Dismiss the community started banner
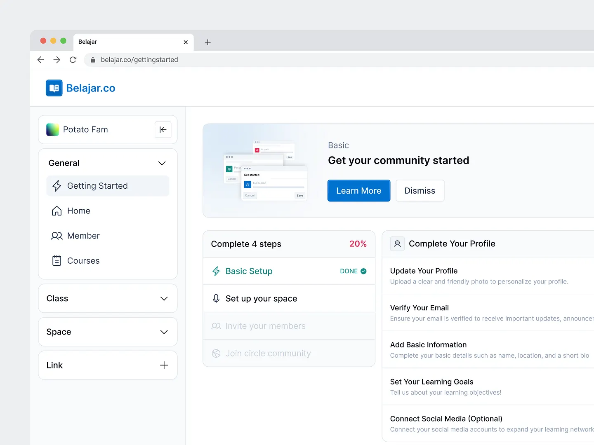Viewport: 594px width, 445px height. click(x=420, y=191)
